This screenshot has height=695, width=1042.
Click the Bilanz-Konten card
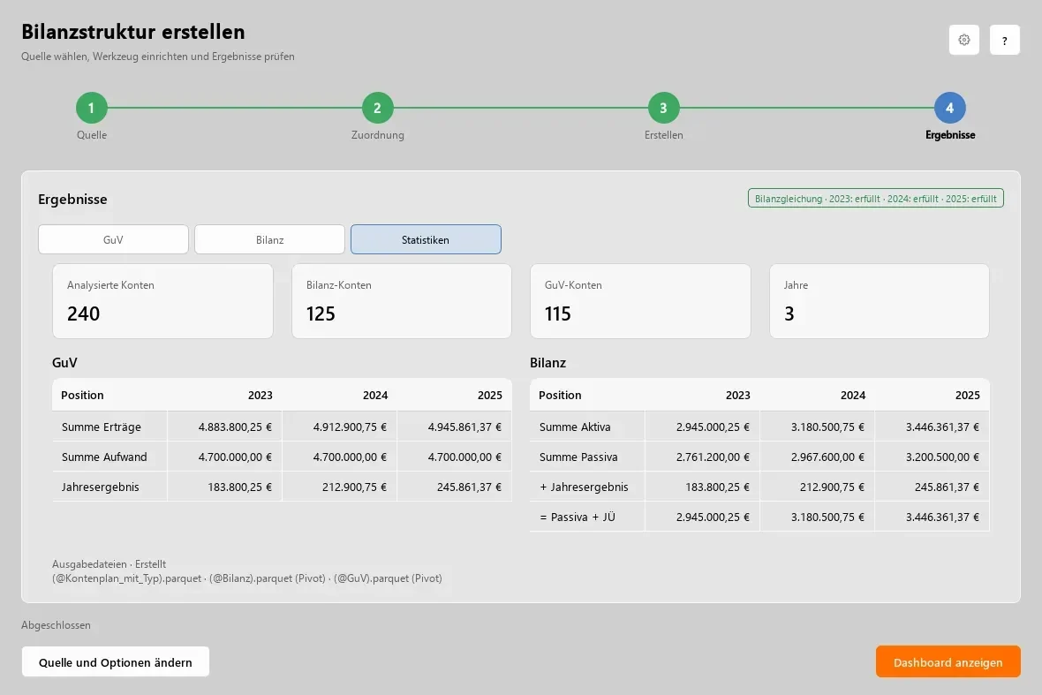[402, 301]
